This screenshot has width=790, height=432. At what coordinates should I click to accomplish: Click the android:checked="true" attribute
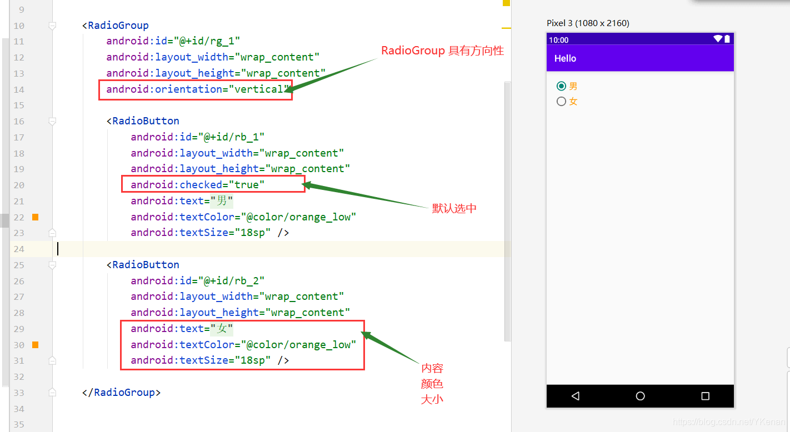tap(198, 185)
